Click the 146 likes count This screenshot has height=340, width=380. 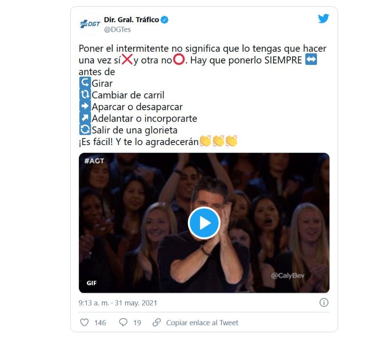click(100, 323)
